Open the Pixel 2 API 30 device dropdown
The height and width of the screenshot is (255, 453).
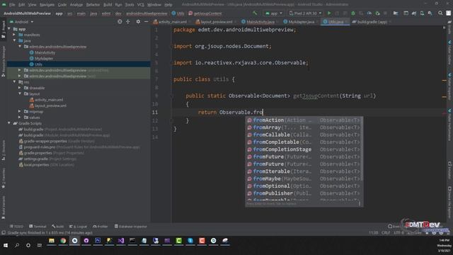pos(306,13)
